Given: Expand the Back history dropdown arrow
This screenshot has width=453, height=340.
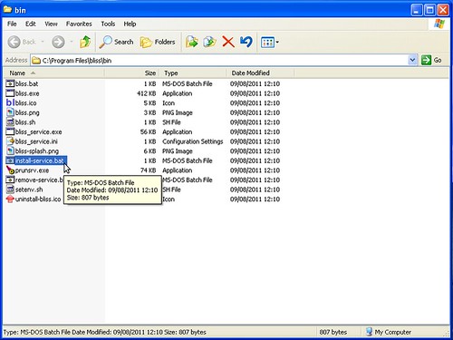Looking at the screenshot, I should pyautogui.click(x=43, y=42).
